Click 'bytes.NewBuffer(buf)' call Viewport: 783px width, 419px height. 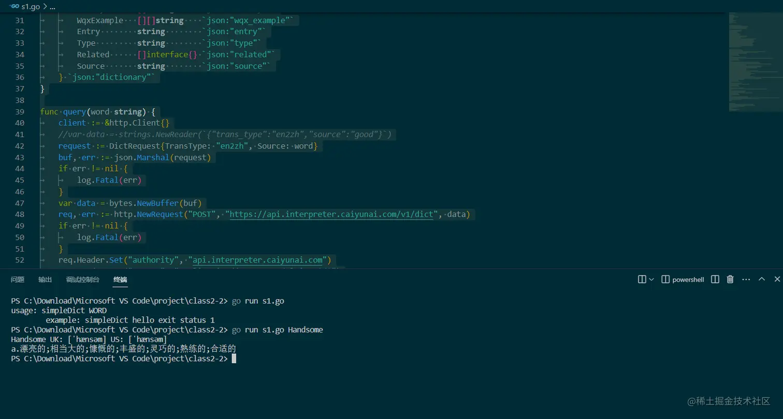click(155, 203)
